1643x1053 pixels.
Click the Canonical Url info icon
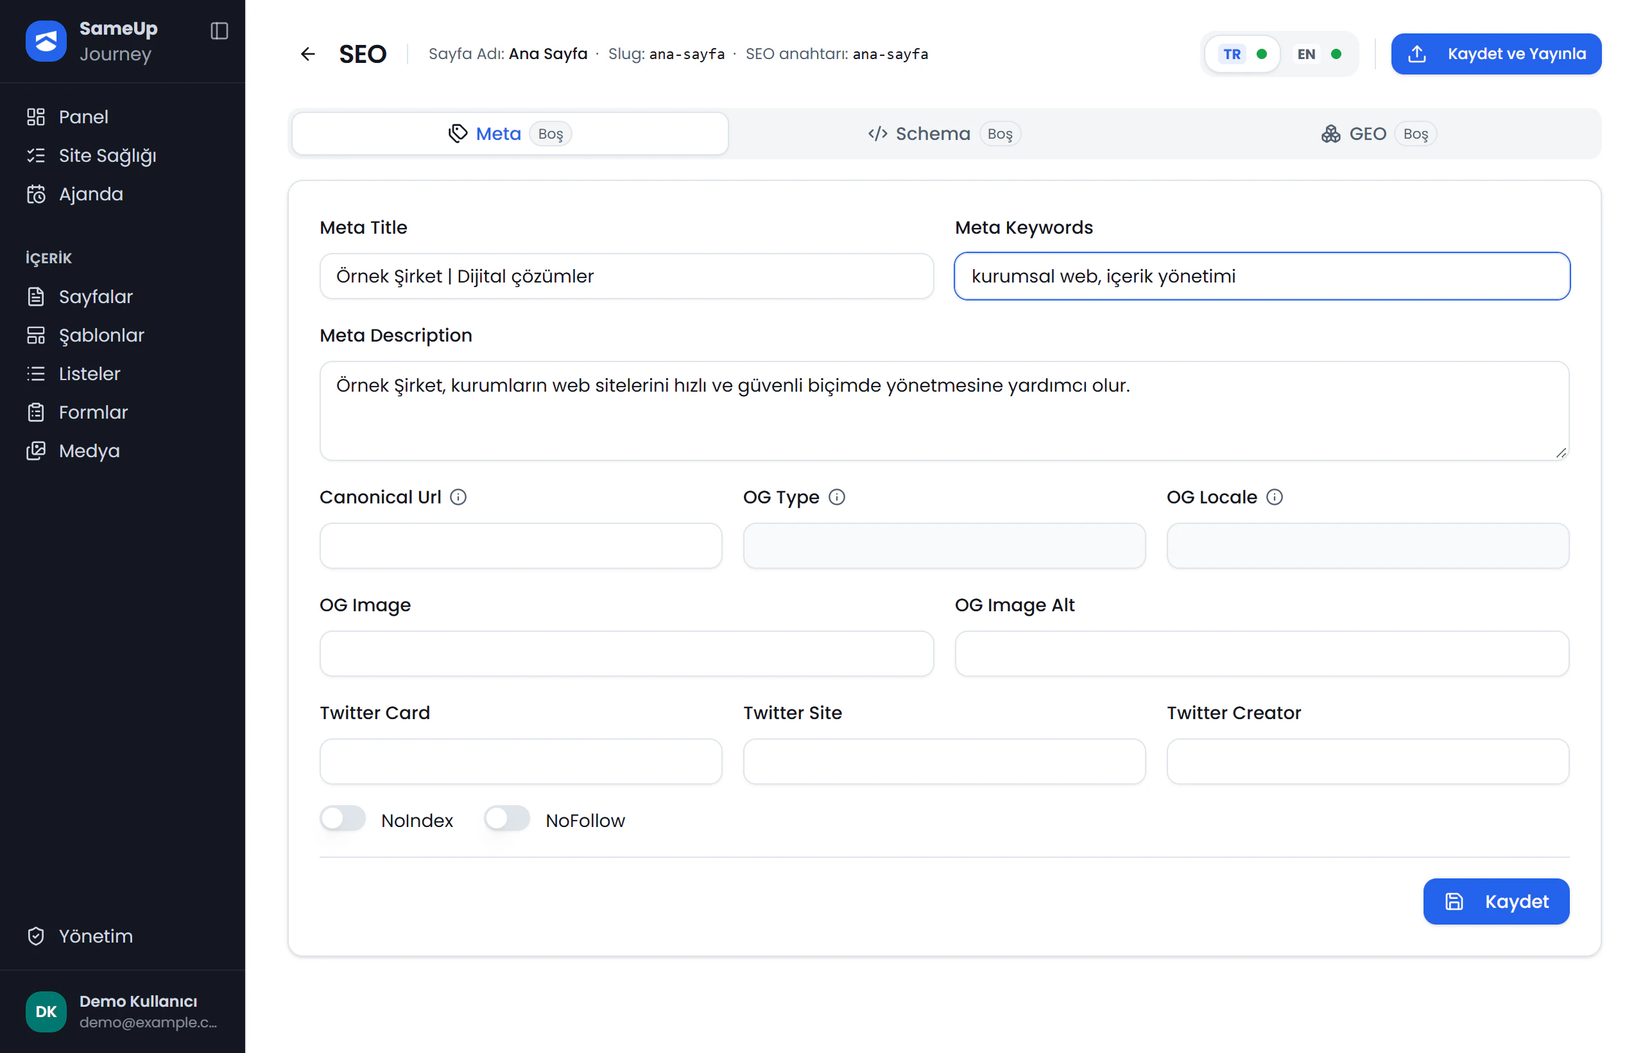coord(459,497)
